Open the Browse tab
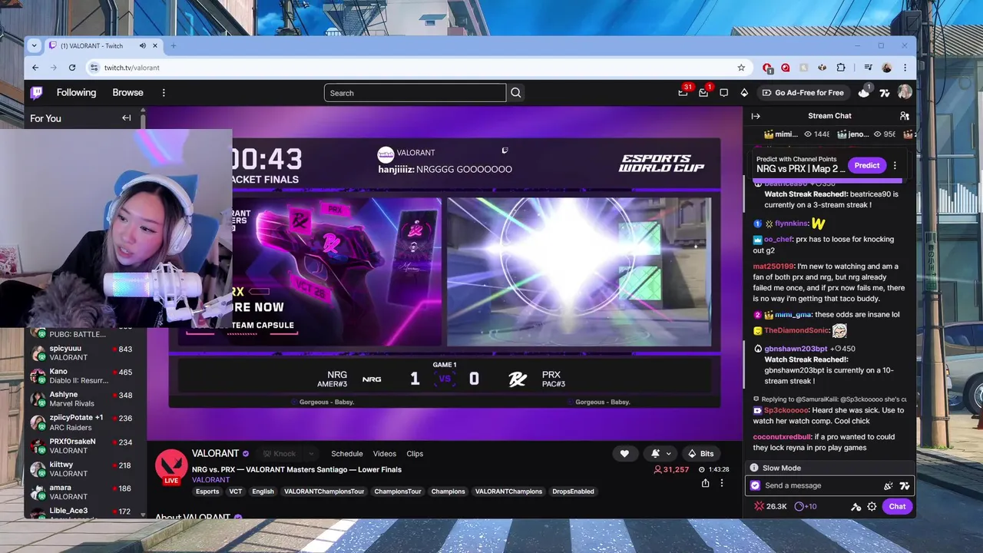 coord(127,93)
